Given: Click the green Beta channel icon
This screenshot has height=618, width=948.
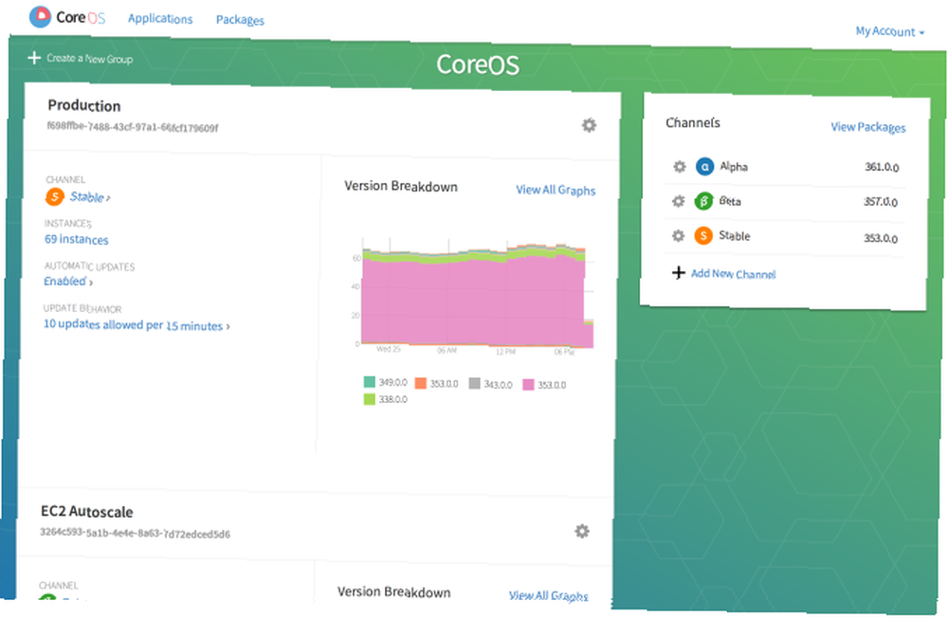Looking at the screenshot, I should [703, 201].
